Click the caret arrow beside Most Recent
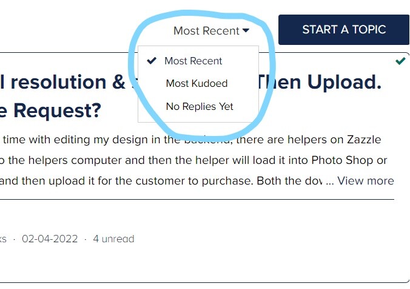 click(246, 30)
